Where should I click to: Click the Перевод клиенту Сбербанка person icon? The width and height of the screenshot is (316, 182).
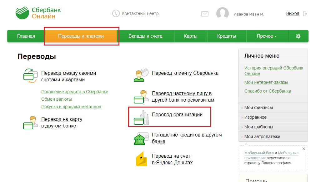pos(141,75)
